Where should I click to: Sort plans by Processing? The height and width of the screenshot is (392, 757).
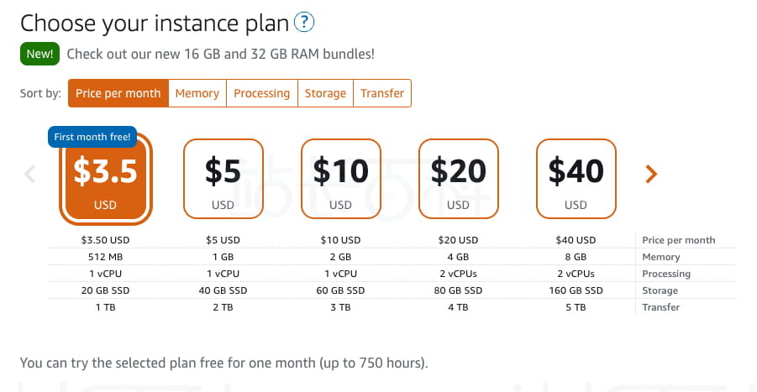point(261,93)
